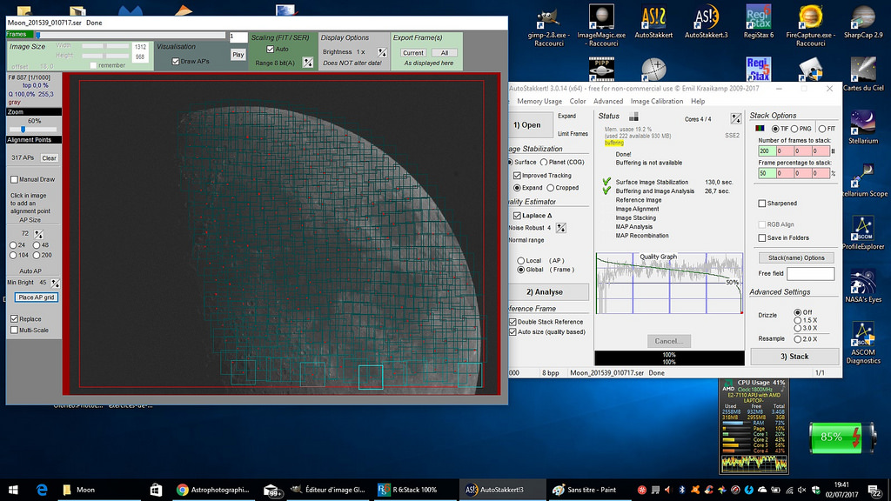Open the gimp-2.8 desktop shortcut
This screenshot has height=501, width=891.
[x=548, y=19]
